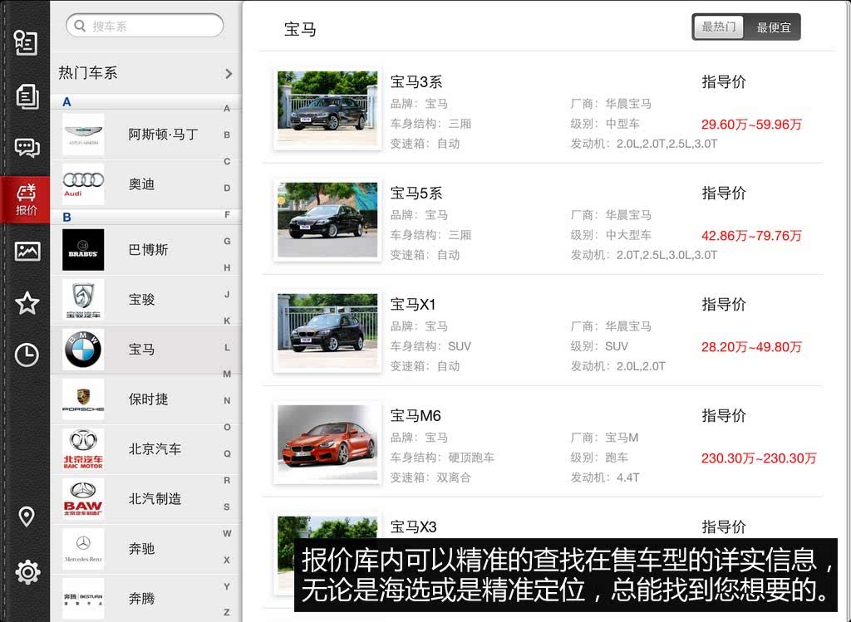851x622 pixels.
Task: Click the Aston Martin logo
Action: pyautogui.click(x=83, y=134)
